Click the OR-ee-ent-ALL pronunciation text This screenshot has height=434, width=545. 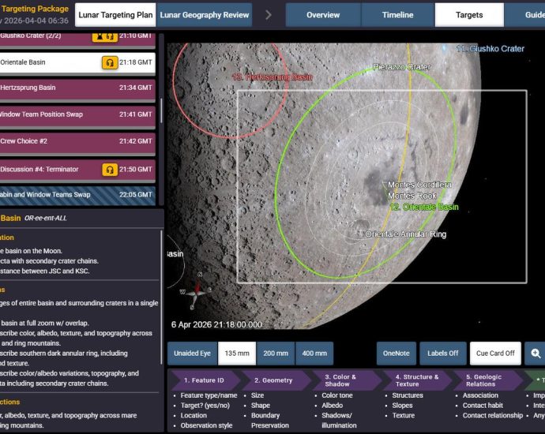(46, 219)
